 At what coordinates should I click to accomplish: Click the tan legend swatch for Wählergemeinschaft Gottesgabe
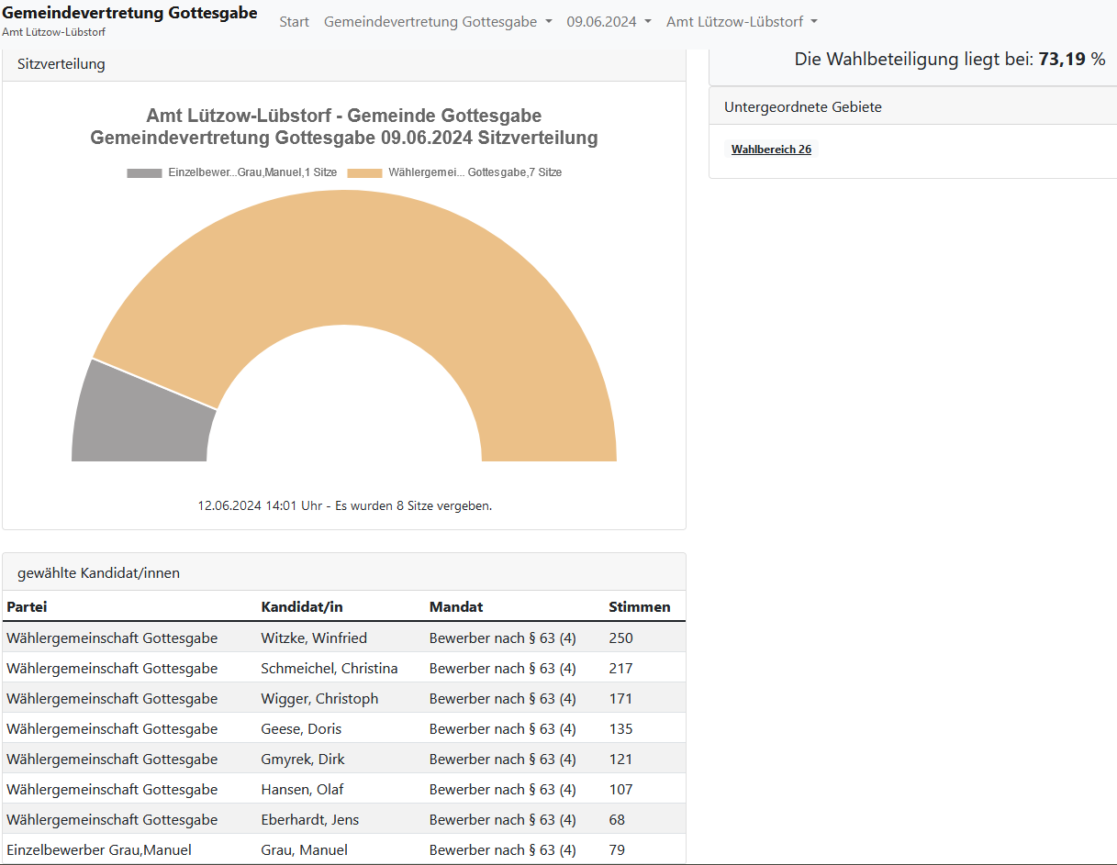click(364, 172)
